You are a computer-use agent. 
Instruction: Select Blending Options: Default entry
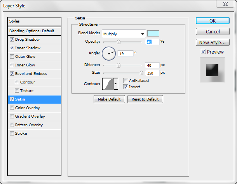(34, 31)
